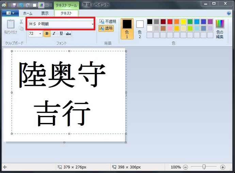Open the font size dropdown arrow
The width and height of the screenshot is (235, 173).
[40, 34]
